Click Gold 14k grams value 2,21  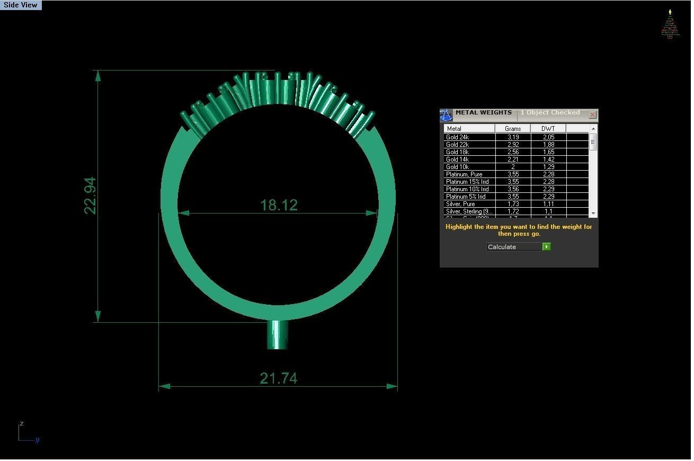pyautogui.click(x=513, y=159)
